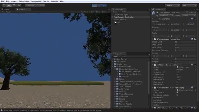Viewport: 199px width, 112px height.
Task: Open the Free Aspect dropdown
Action: coord(11,12)
